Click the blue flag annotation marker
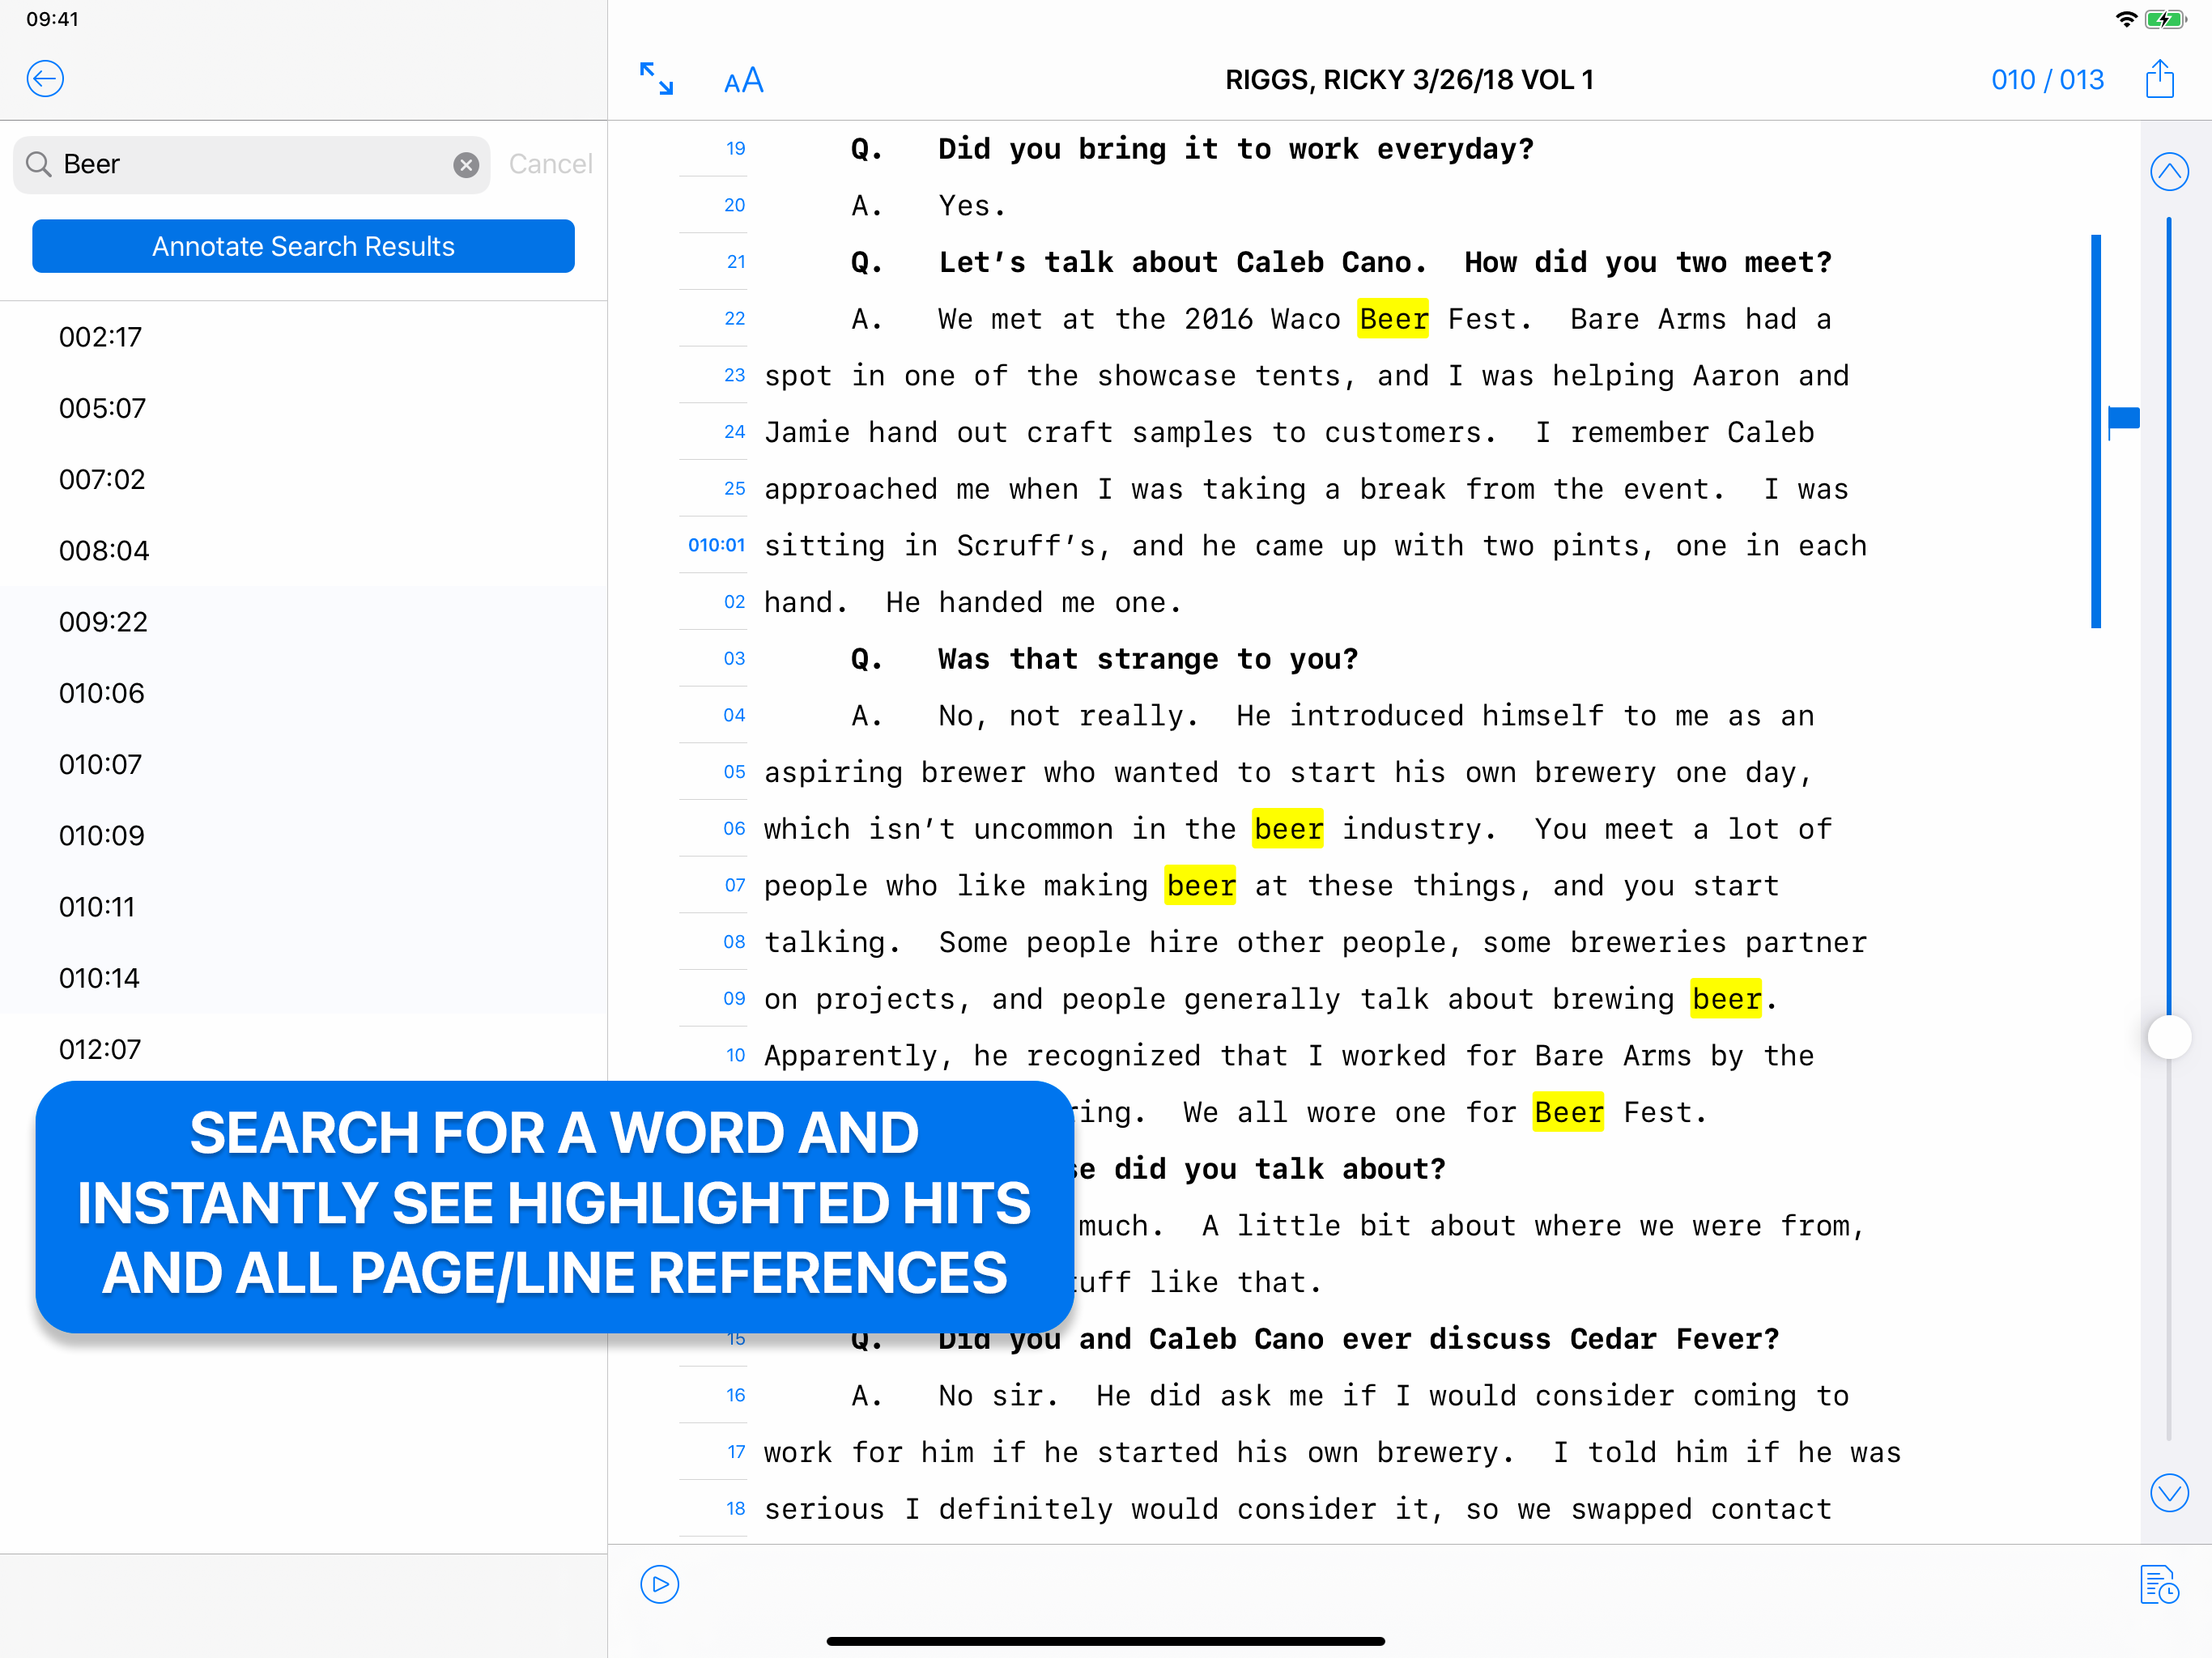Viewport: 2212px width, 1658px height. pyautogui.click(x=2123, y=419)
